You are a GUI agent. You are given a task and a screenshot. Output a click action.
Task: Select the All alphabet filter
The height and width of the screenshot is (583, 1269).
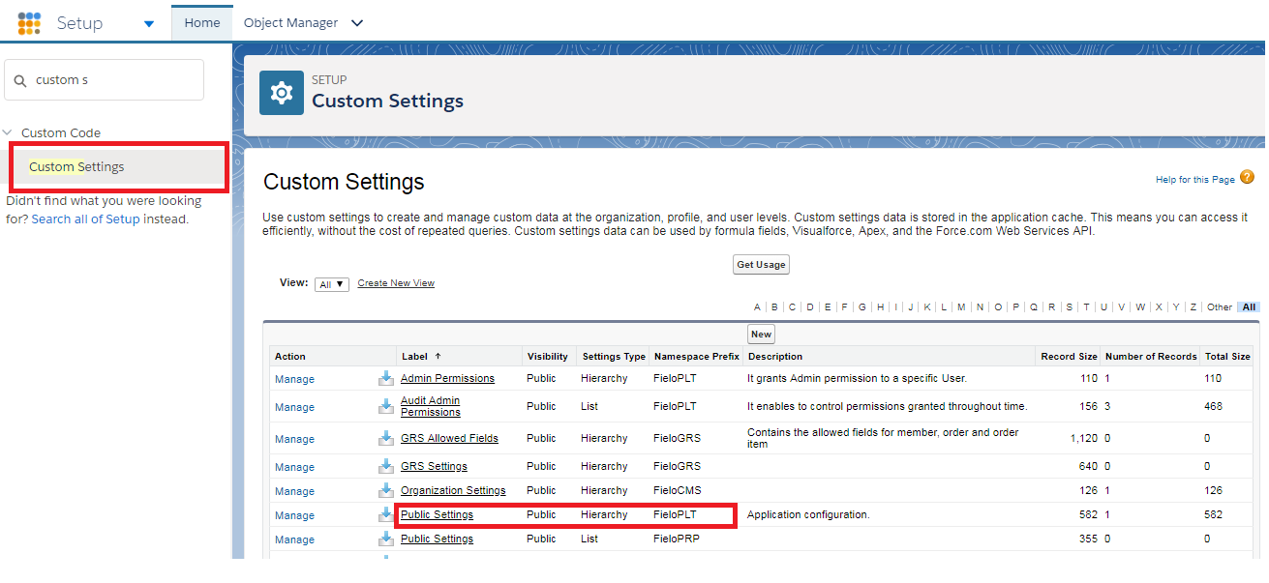click(1249, 307)
